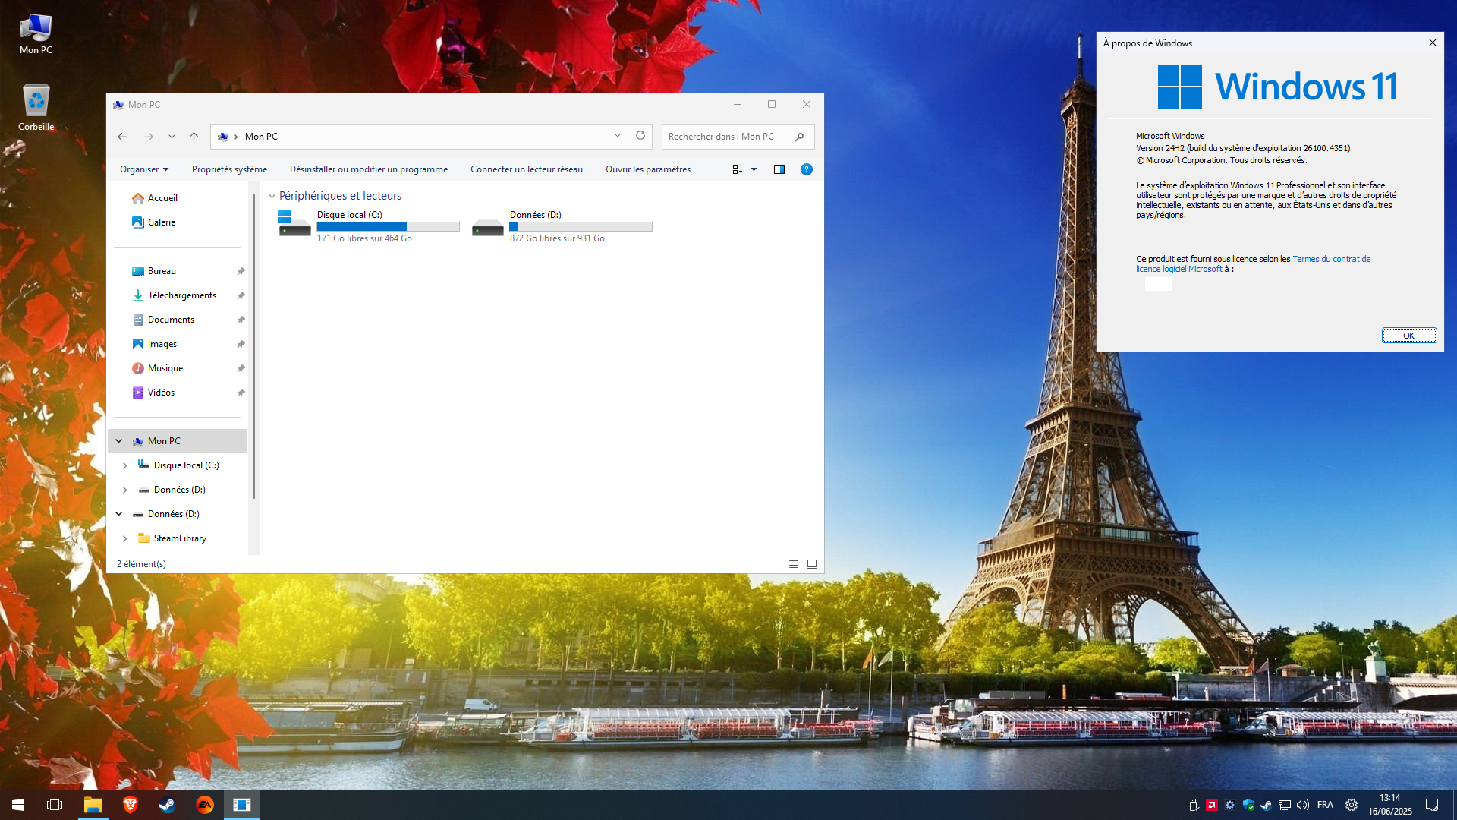Image resolution: width=1457 pixels, height=820 pixels.
Task: Choose Connecter un lecteur réseau
Action: [x=527, y=169]
